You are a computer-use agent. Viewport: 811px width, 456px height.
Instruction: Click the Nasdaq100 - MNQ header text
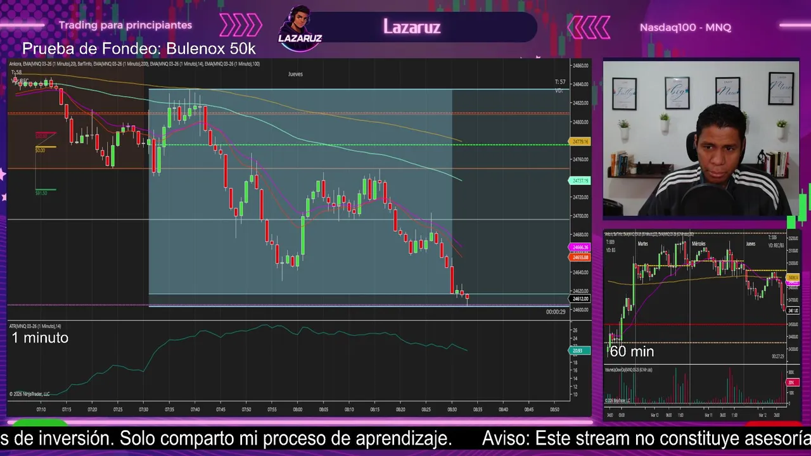click(686, 27)
